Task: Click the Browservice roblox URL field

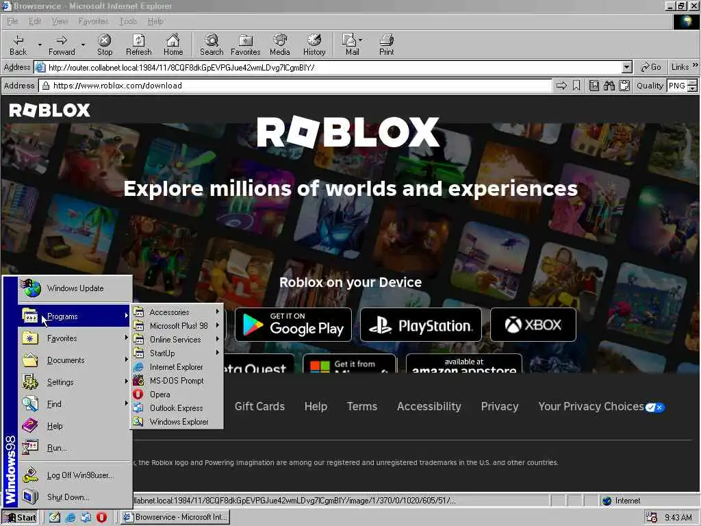Action: 296,86
